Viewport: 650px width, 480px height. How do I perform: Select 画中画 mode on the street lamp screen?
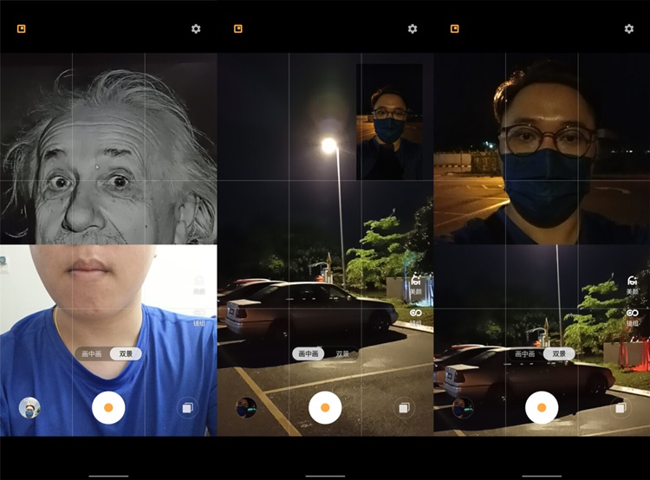[x=309, y=354]
